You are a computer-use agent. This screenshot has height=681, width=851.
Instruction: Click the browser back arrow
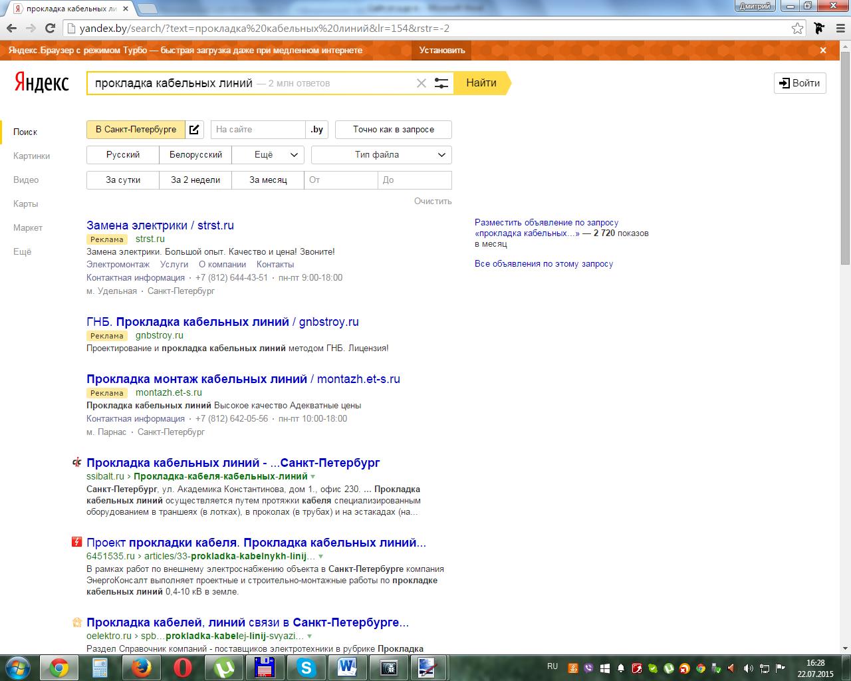[11, 29]
